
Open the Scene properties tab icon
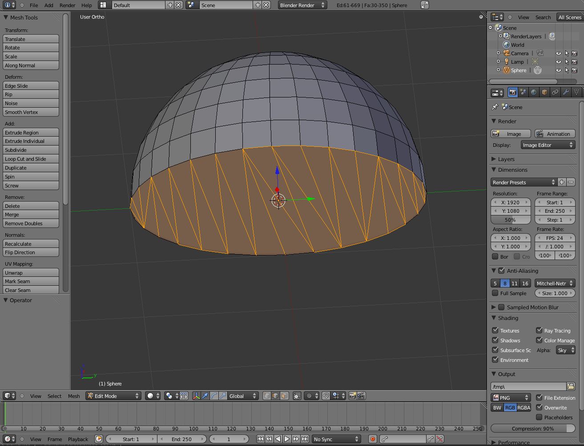coord(523,92)
